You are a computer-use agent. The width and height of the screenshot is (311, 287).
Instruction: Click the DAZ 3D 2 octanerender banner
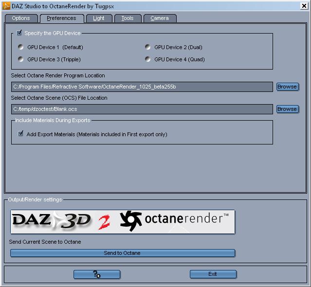coord(123,222)
